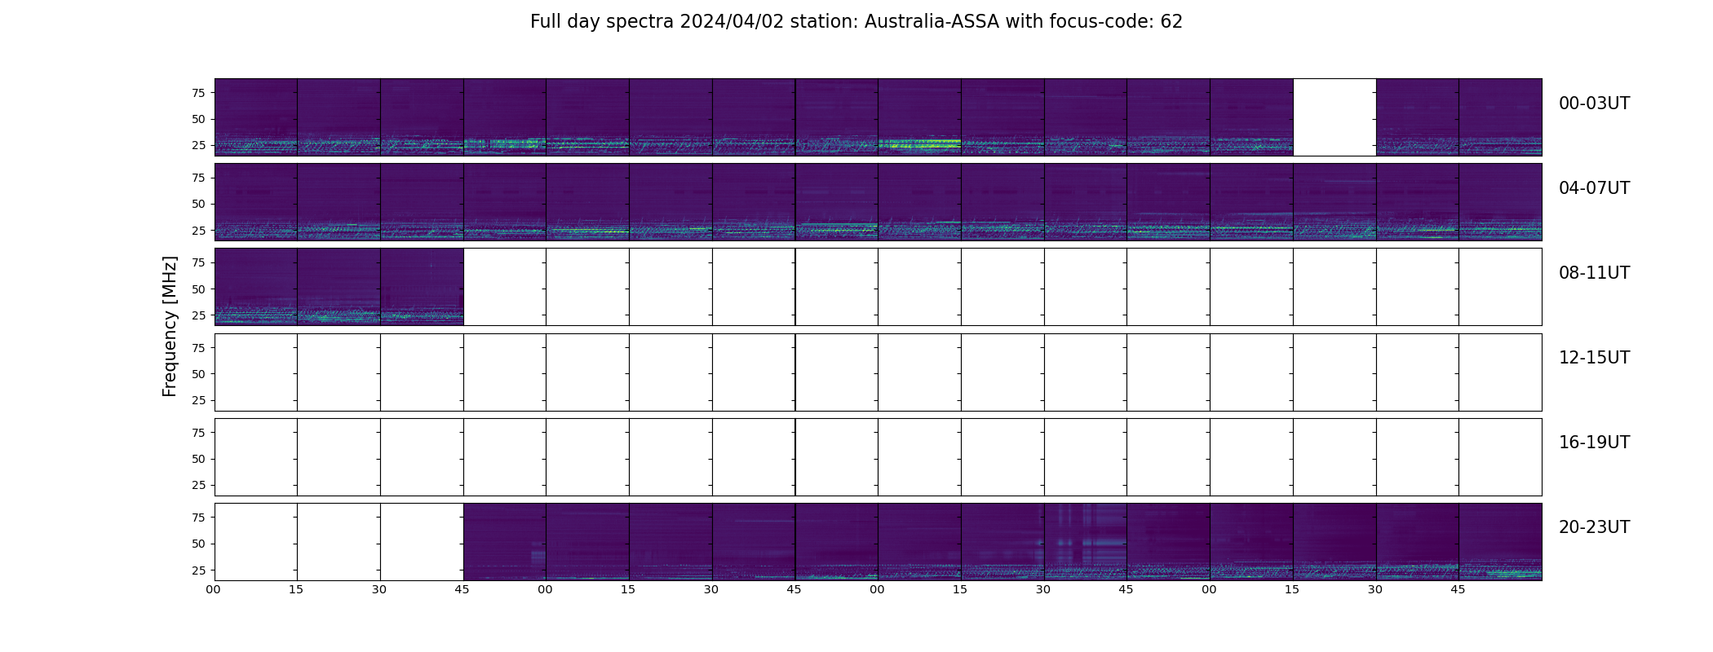The height and width of the screenshot is (652, 1713).
Task: Click the rightmost '45' time-axis tick label
Action: tap(1458, 589)
